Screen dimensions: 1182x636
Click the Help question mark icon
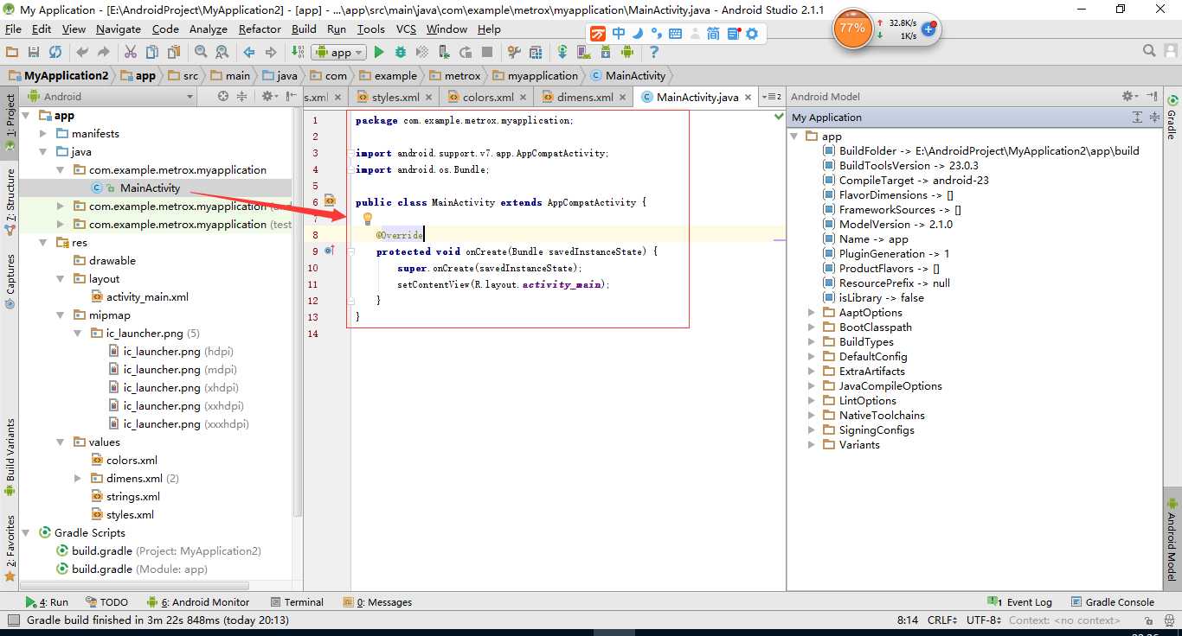(x=653, y=53)
